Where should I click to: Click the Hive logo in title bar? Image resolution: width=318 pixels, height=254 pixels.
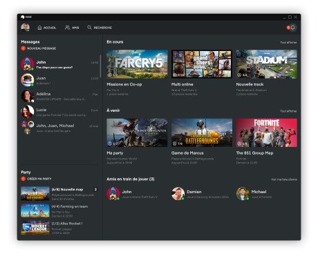tap(23, 17)
